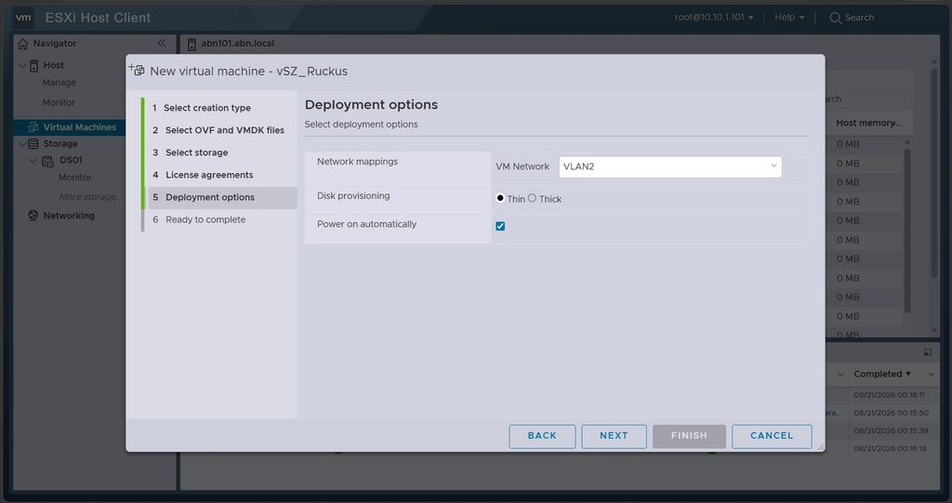Click the main page vertical scrollbar

[x=934, y=173]
